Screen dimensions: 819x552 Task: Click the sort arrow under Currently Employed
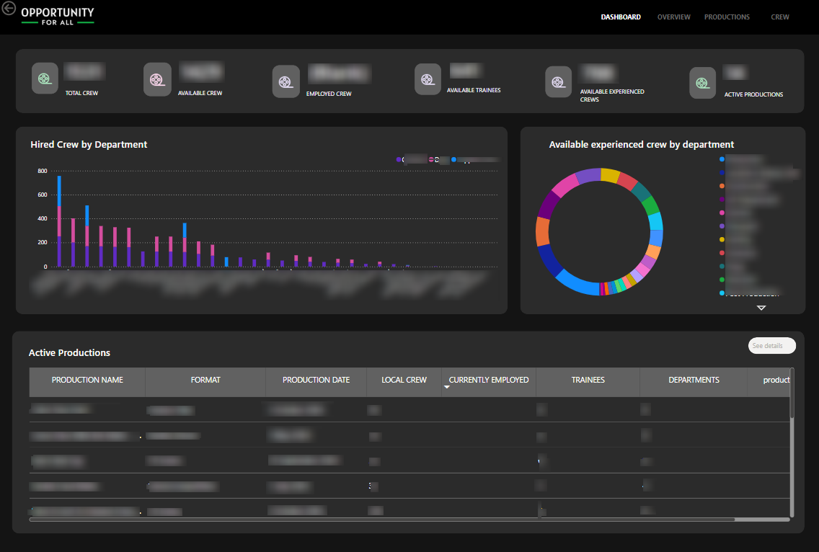click(447, 386)
